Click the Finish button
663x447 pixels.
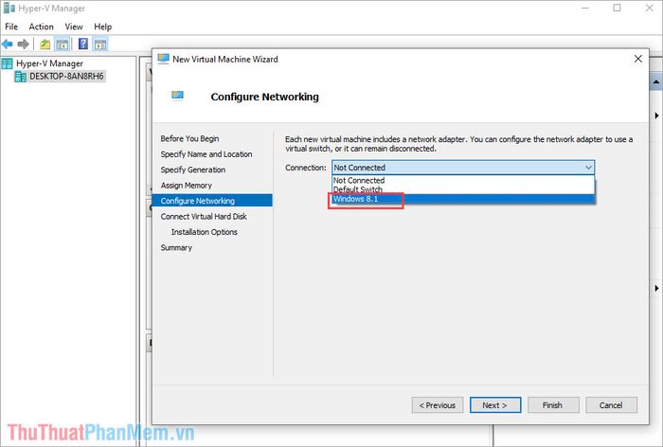(x=553, y=405)
